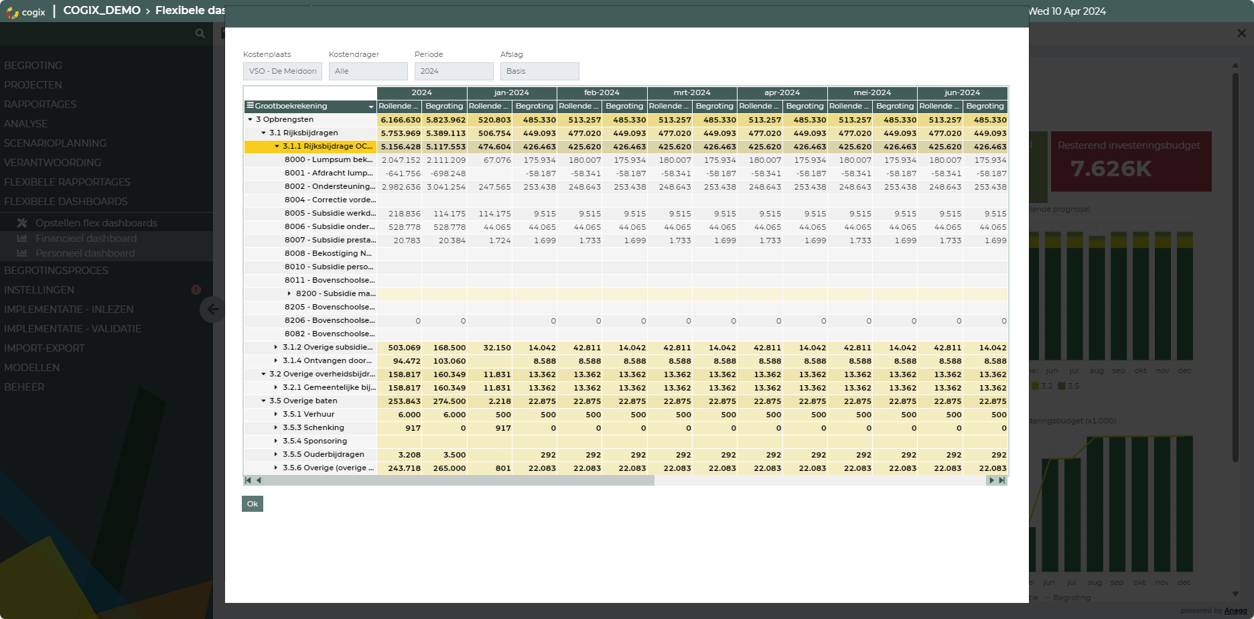Open the Kostenplaats field VSO - De Meidoorn
The height and width of the screenshot is (619, 1254).
pyautogui.click(x=283, y=71)
